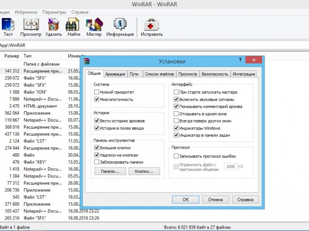The image size is (309, 231).
Task: Select the 141 312 Расширение при... row
Action: (x=40, y=71)
